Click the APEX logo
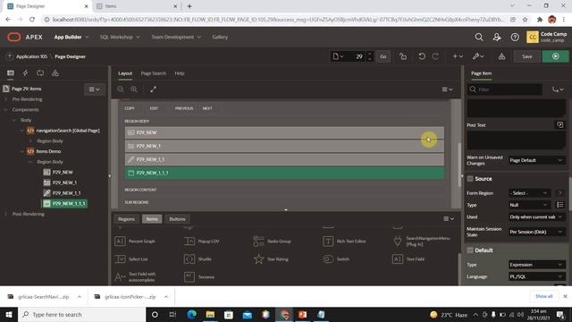Viewport: 572px width, 322px height. point(25,37)
